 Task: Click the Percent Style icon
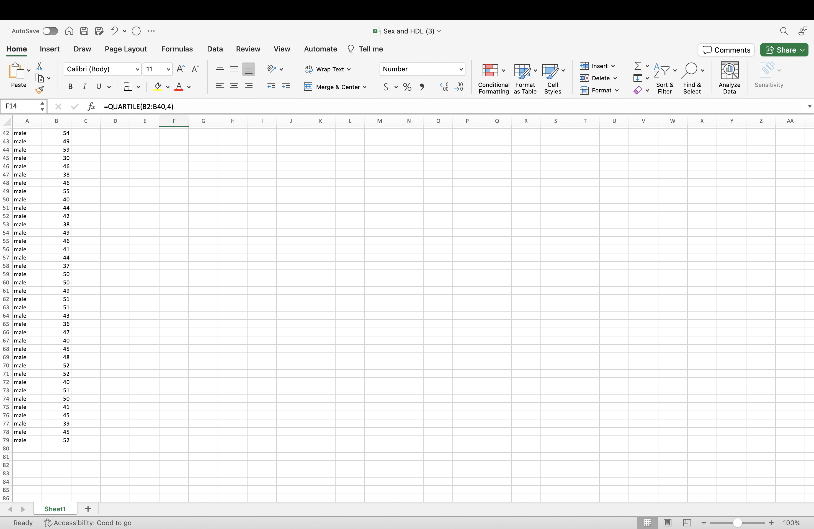[407, 87]
